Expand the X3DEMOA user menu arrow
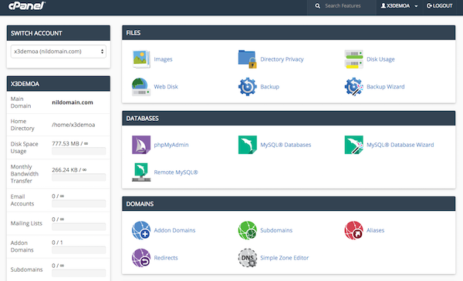The height and width of the screenshot is (281, 463). pos(416,6)
